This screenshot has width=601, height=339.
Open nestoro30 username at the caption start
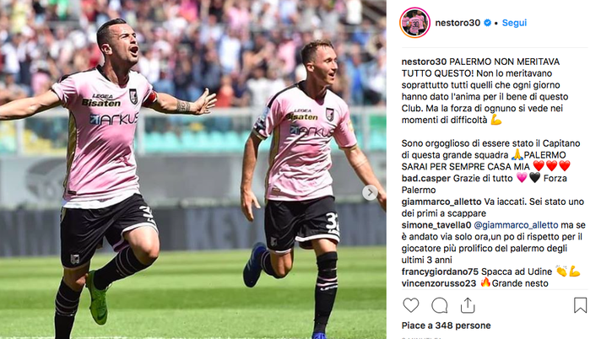(x=424, y=62)
